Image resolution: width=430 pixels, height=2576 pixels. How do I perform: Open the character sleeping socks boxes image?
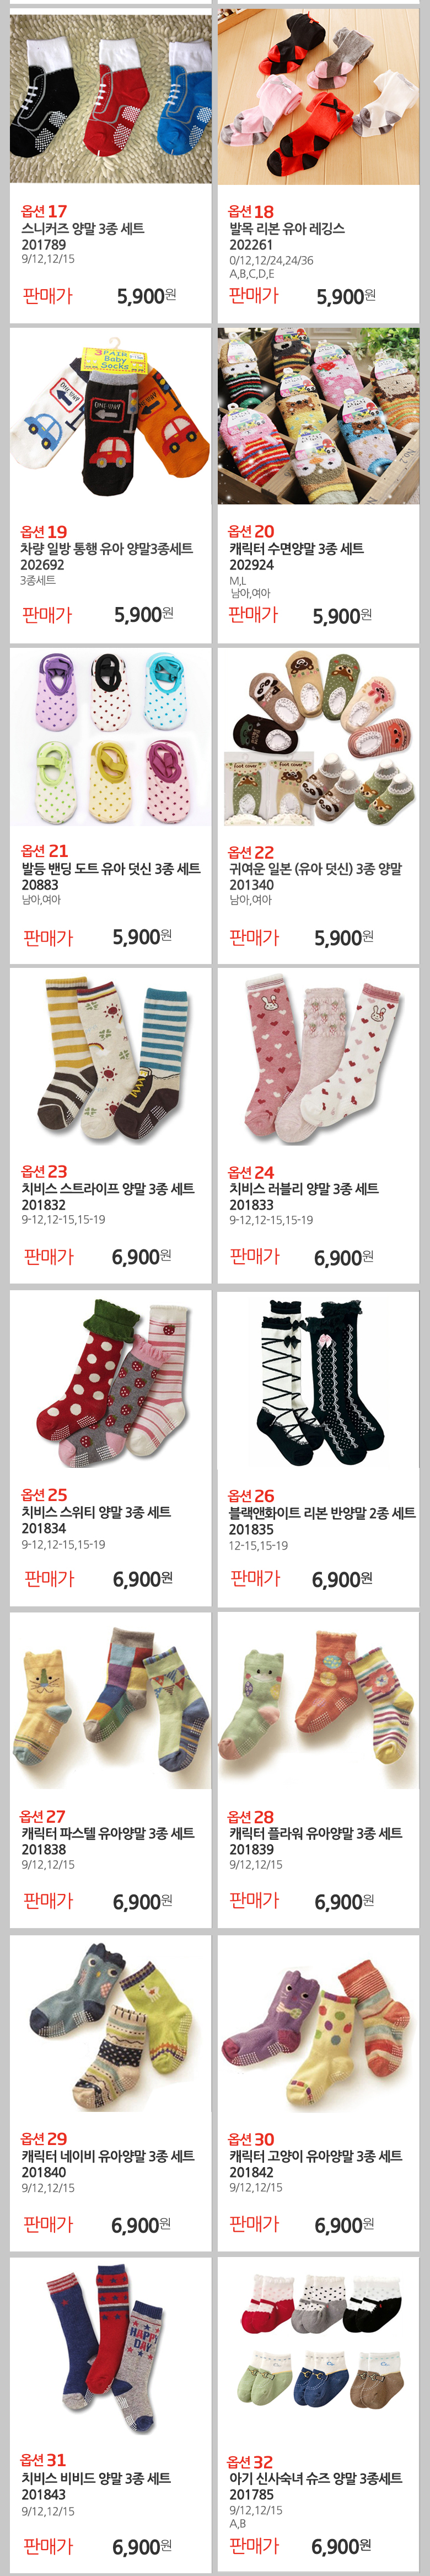(x=318, y=416)
